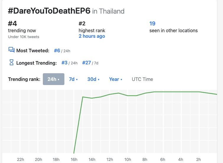This screenshot has width=223, height=163.
Task: Switch trending rank to 7d
Action: (x=73, y=79)
